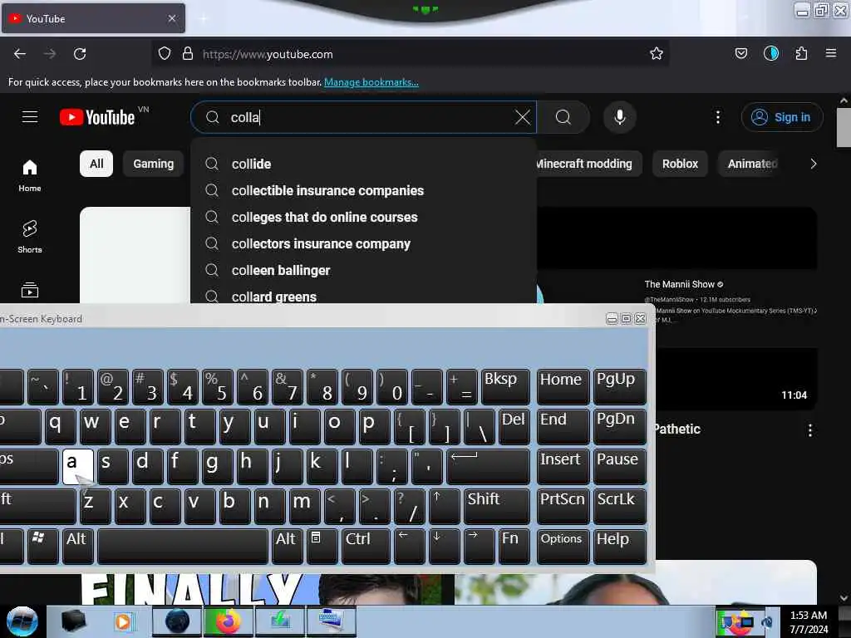This screenshot has width=851, height=638.
Task: Select the Gaming filter chip
Action: click(154, 164)
